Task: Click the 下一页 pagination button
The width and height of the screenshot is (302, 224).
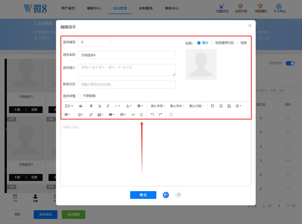Action: click(x=291, y=206)
